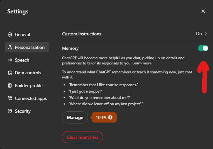The image size is (213, 149).
Task: Click the Connected apps grid icon
Action: click(x=10, y=98)
